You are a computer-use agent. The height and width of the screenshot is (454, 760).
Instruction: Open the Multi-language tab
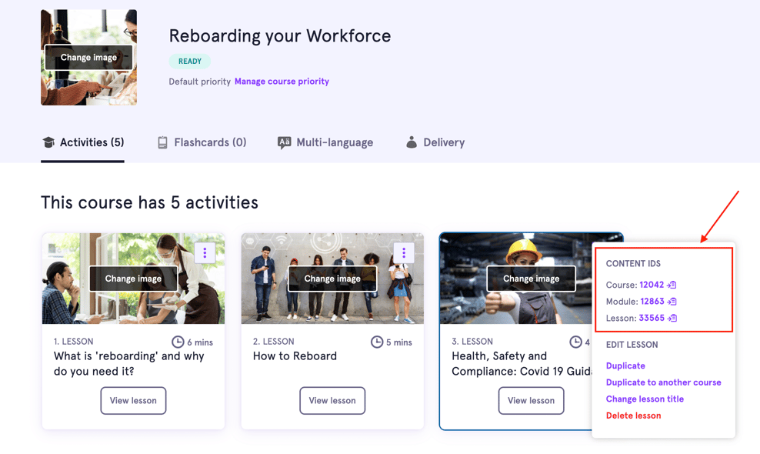[x=325, y=142]
